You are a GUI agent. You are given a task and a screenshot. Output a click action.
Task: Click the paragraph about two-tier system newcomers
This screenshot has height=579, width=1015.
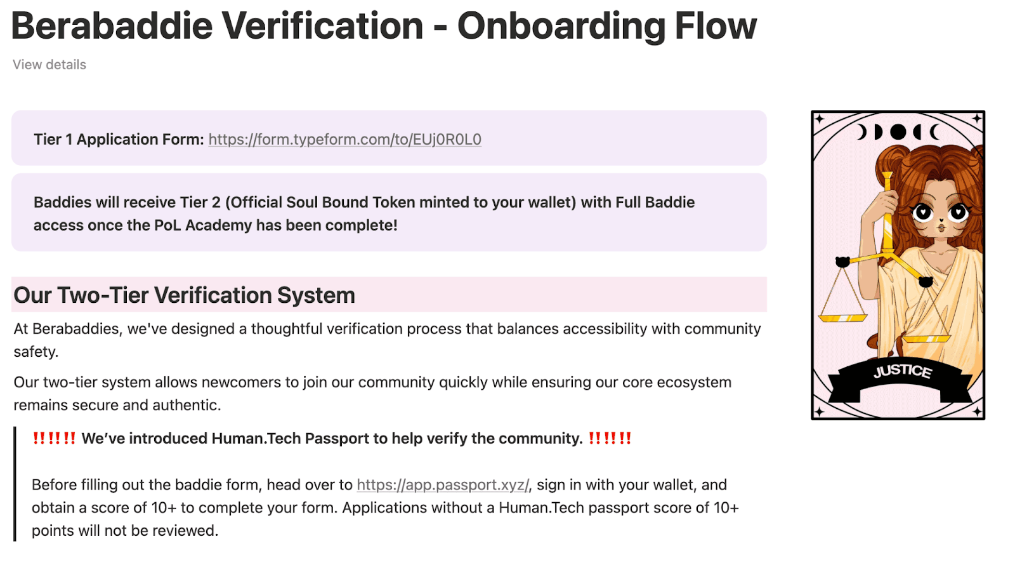(x=372, y=394)
